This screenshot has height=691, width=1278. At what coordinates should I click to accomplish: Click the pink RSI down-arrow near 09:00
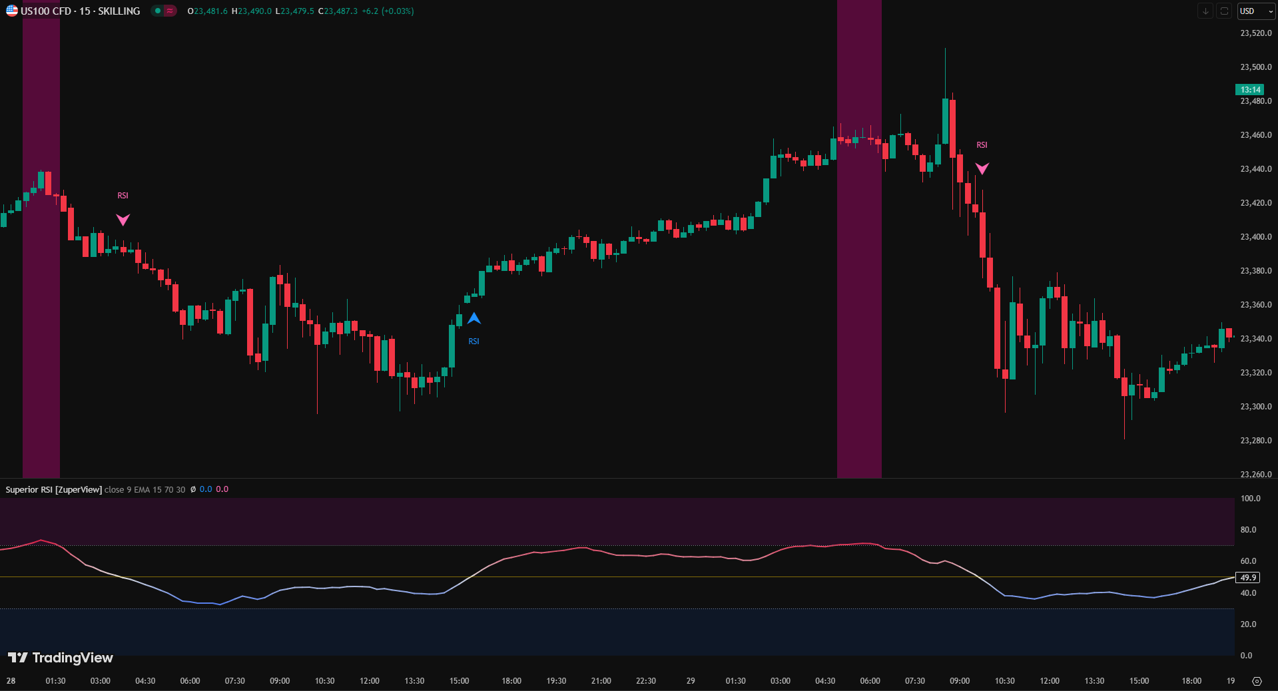[x=982, y=168]
